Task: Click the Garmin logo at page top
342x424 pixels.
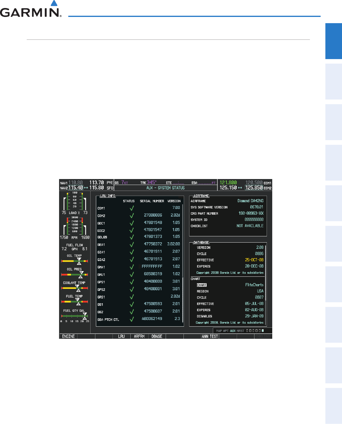Action: tap(31, 9)
